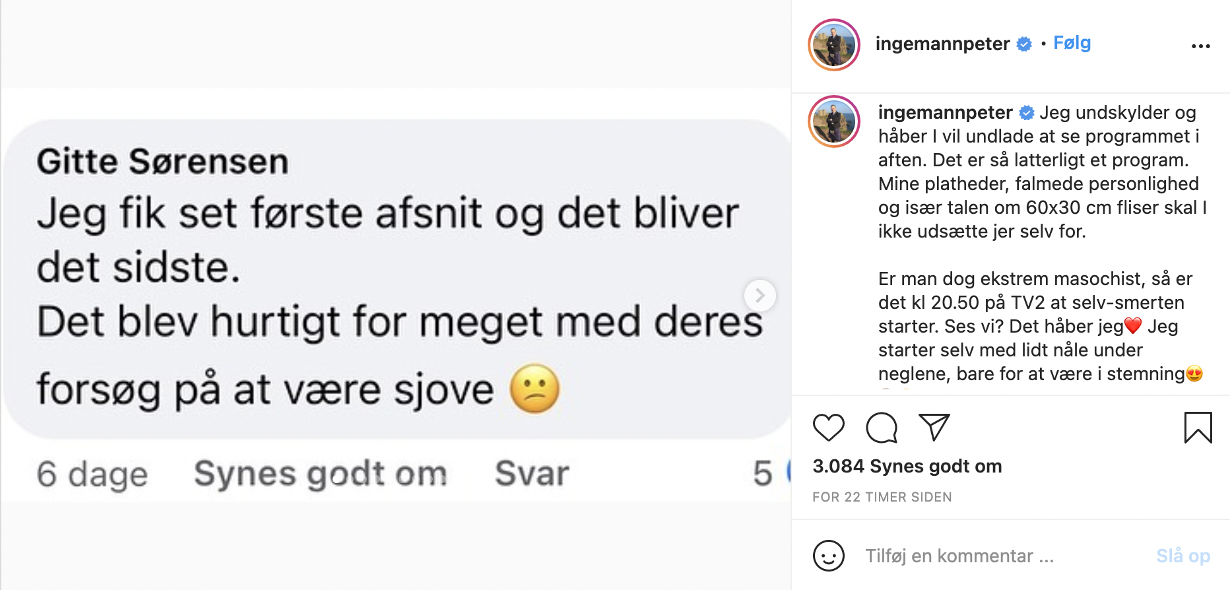Like the post with the heart icon

tap(829, 428)
